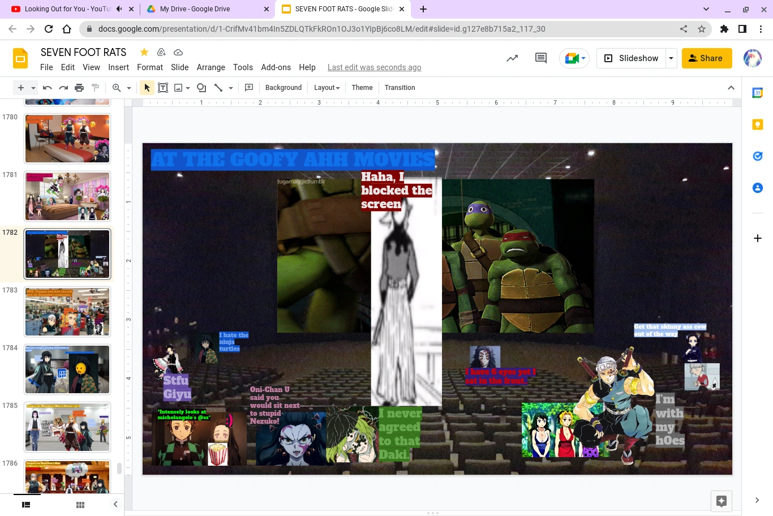Screen dimensions: 773x516
Task: Open comment history icon
Action: pyautogui.click(x=541, y=58)
